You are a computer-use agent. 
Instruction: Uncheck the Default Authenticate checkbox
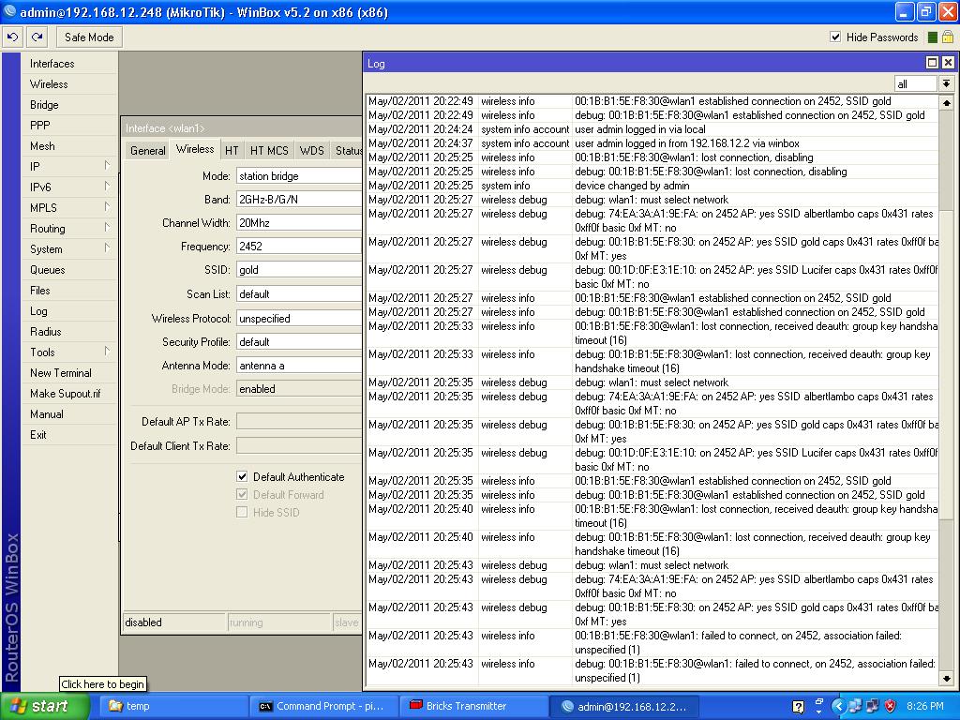point(242,476)
